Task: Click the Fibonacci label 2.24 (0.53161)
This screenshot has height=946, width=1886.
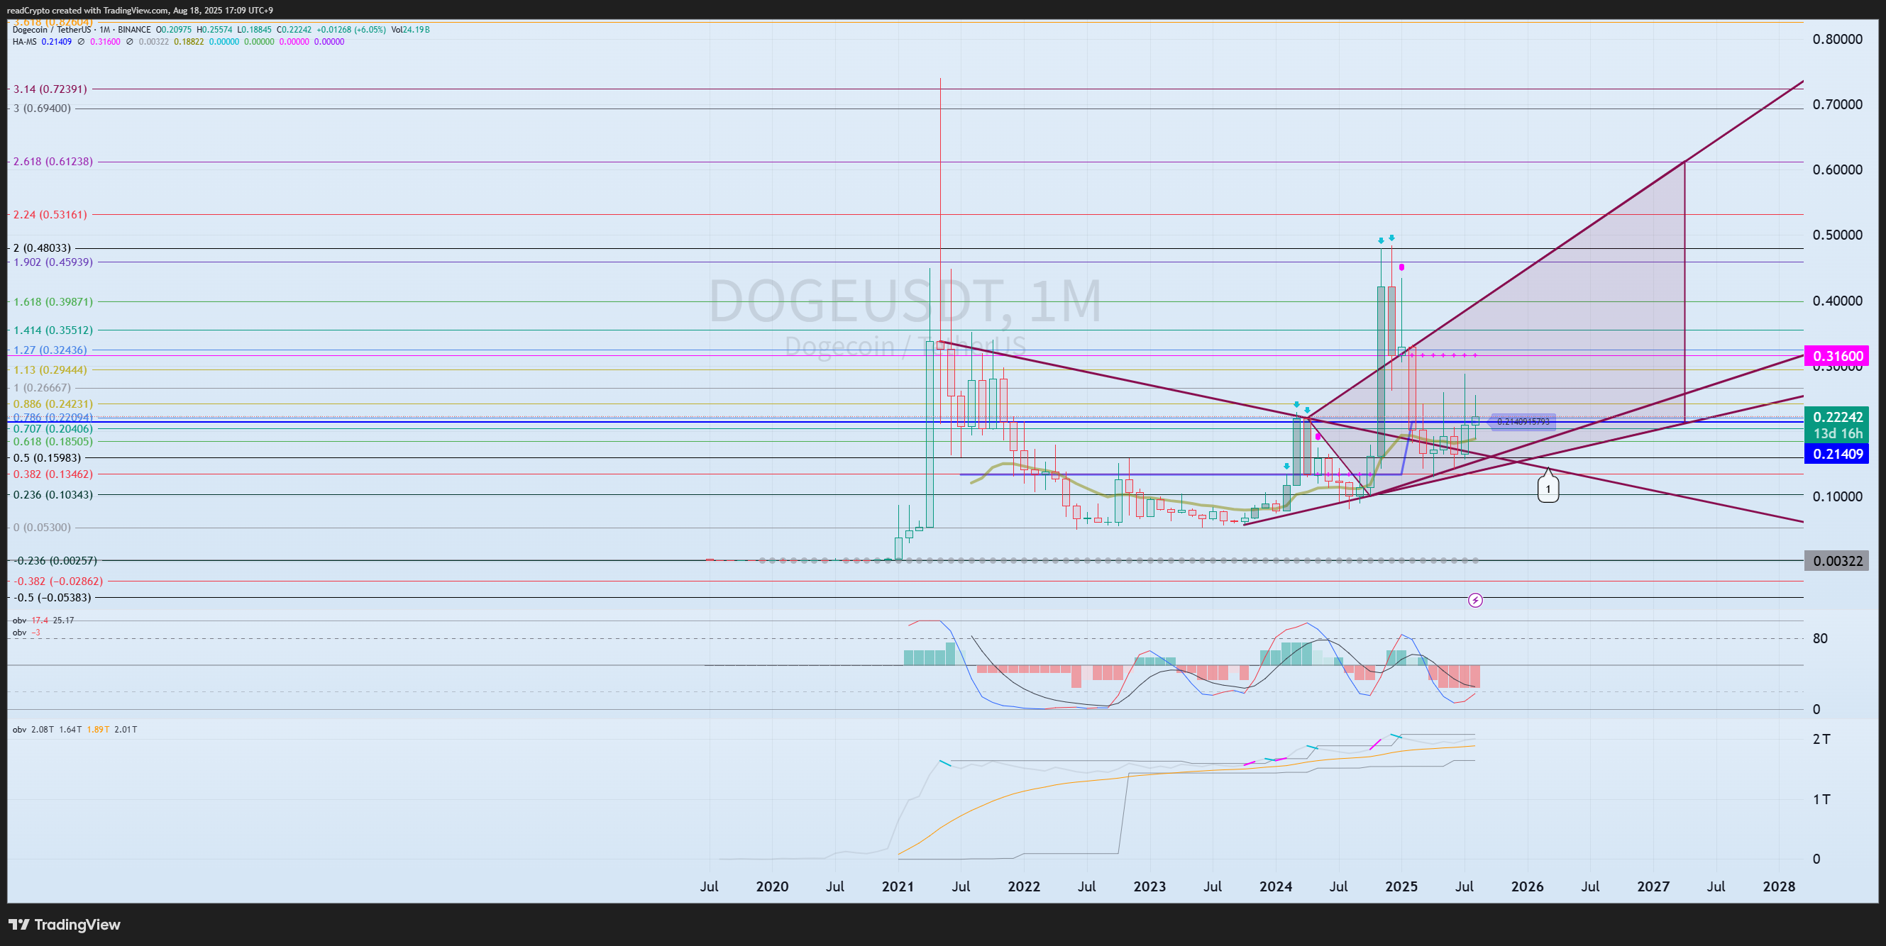Action: [50, 214]
